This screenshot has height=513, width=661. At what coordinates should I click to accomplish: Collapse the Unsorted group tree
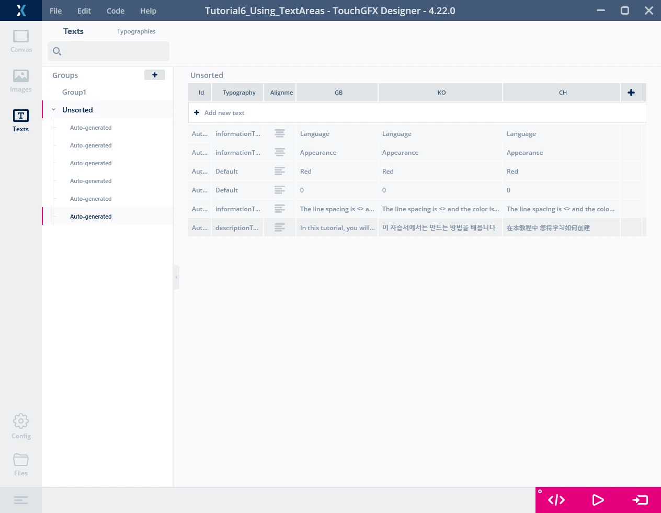click(53, 110)
